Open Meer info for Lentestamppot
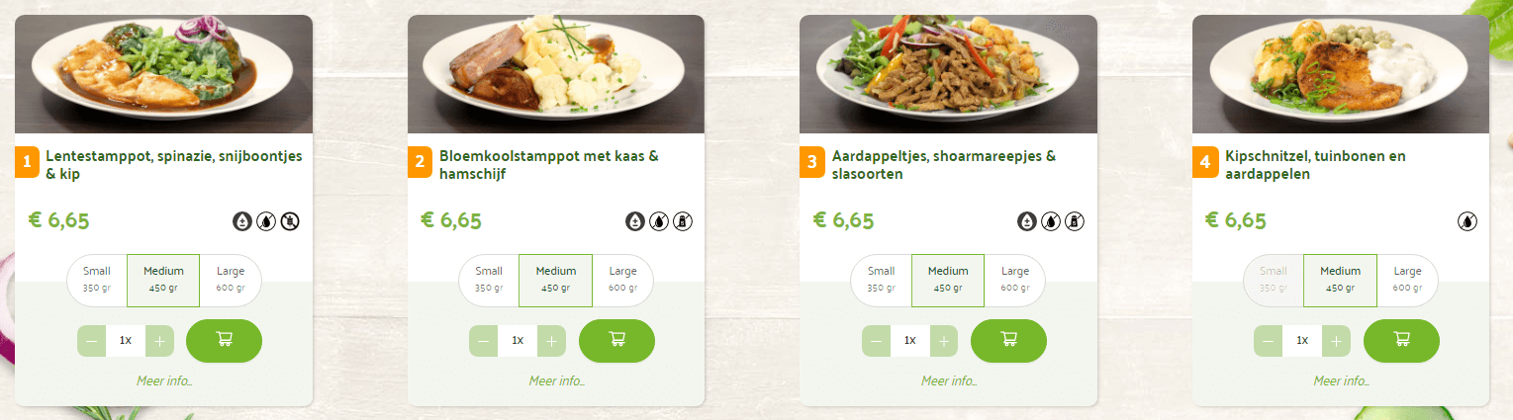This screenshot has width=1513, height=420. click(164, 381)
